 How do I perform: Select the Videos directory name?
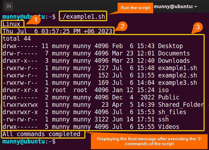point(169,127)
